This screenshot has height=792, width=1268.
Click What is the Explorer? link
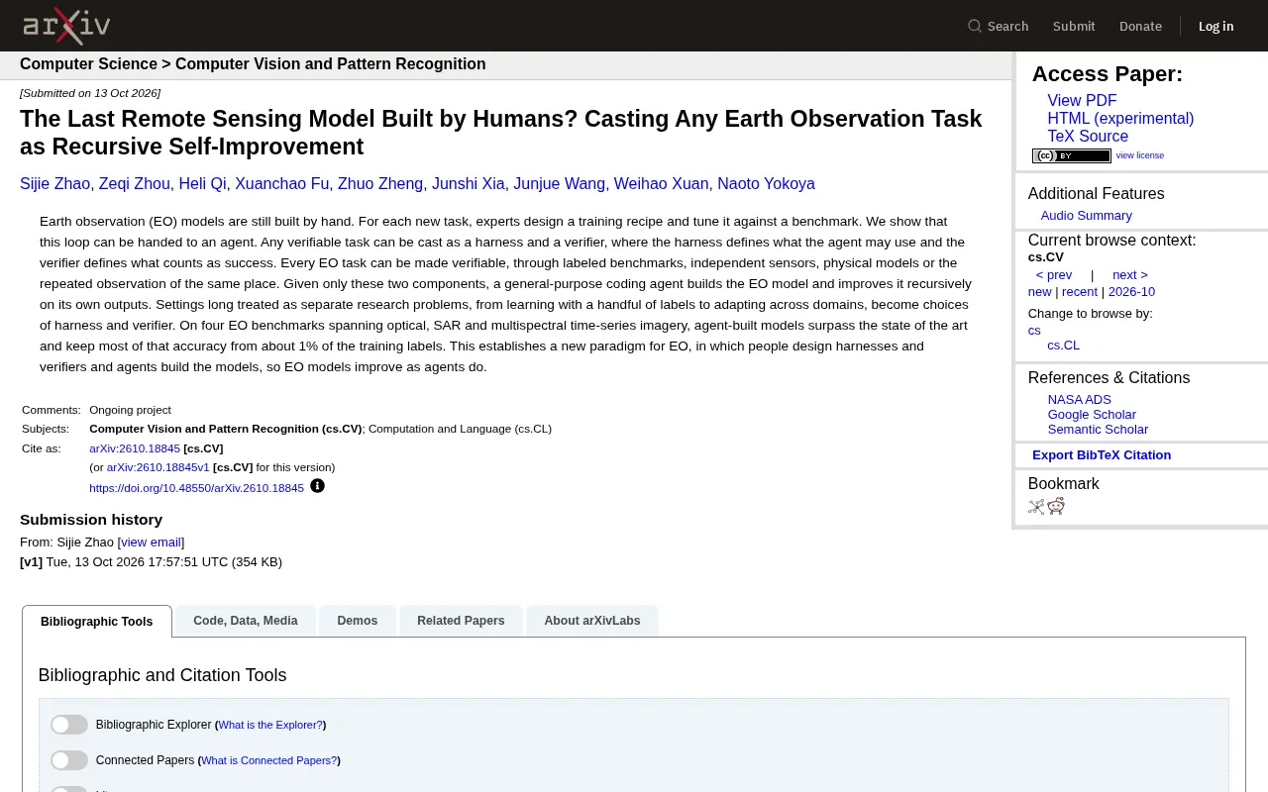270,725
